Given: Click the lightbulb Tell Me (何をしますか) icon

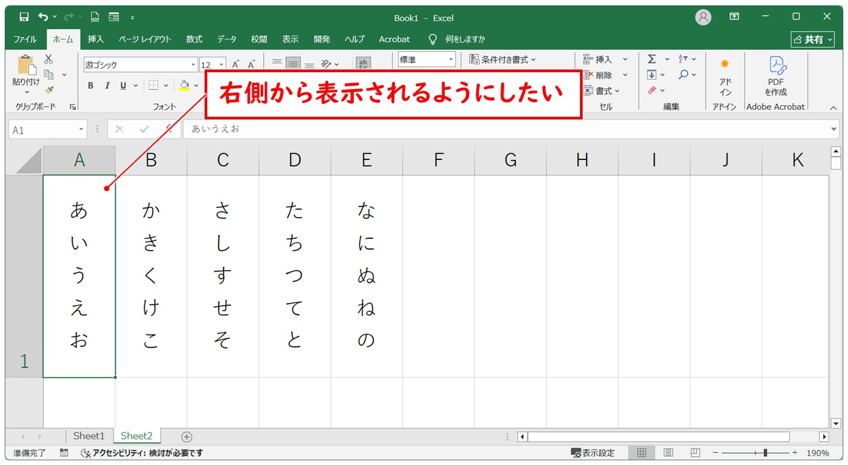Looking at the screenshot, I should pyautogui.click(x=433, y=39).
